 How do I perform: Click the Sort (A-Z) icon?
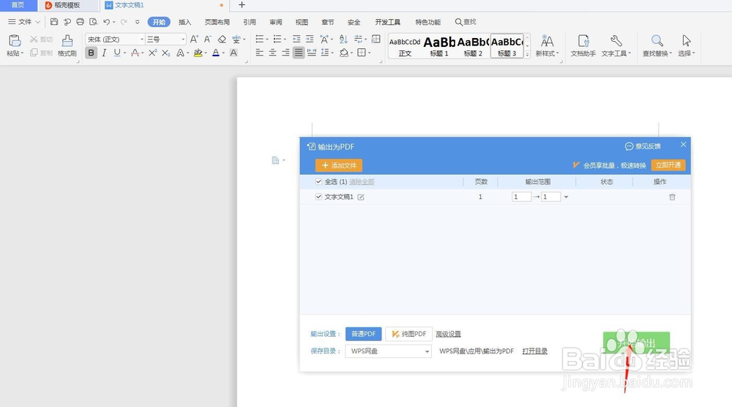pyautogui.click(x=343, y=40)
